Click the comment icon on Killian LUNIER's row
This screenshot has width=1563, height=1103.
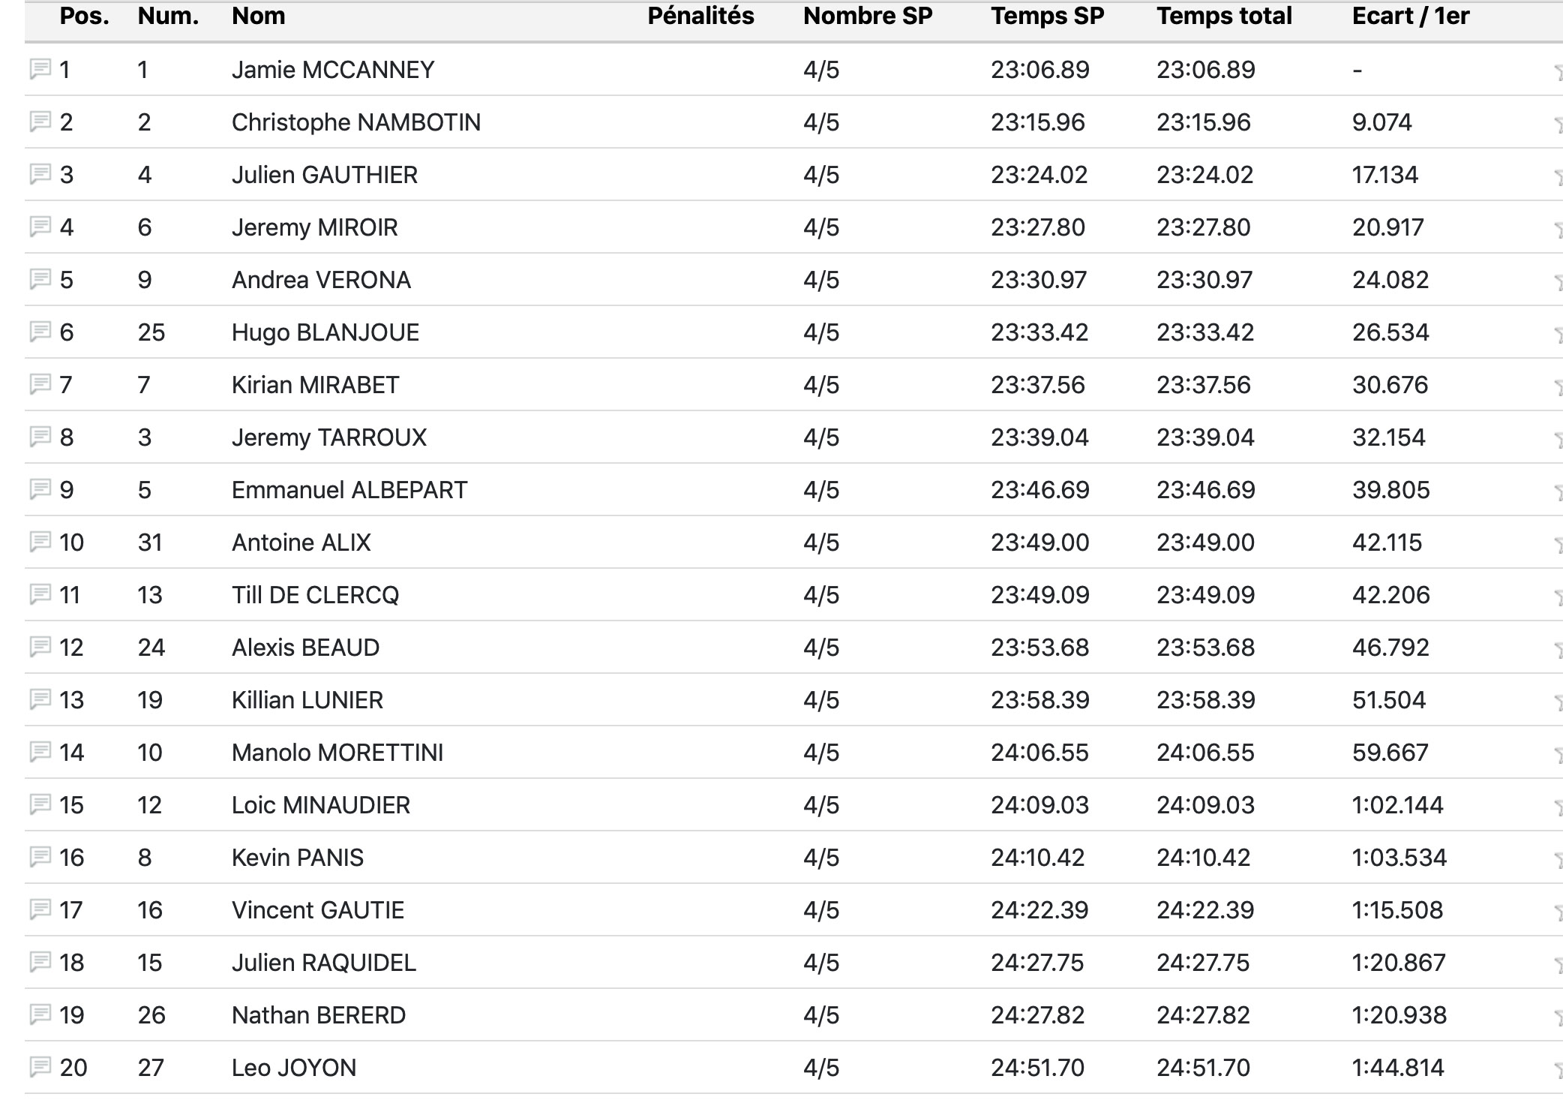coord(40,699)
